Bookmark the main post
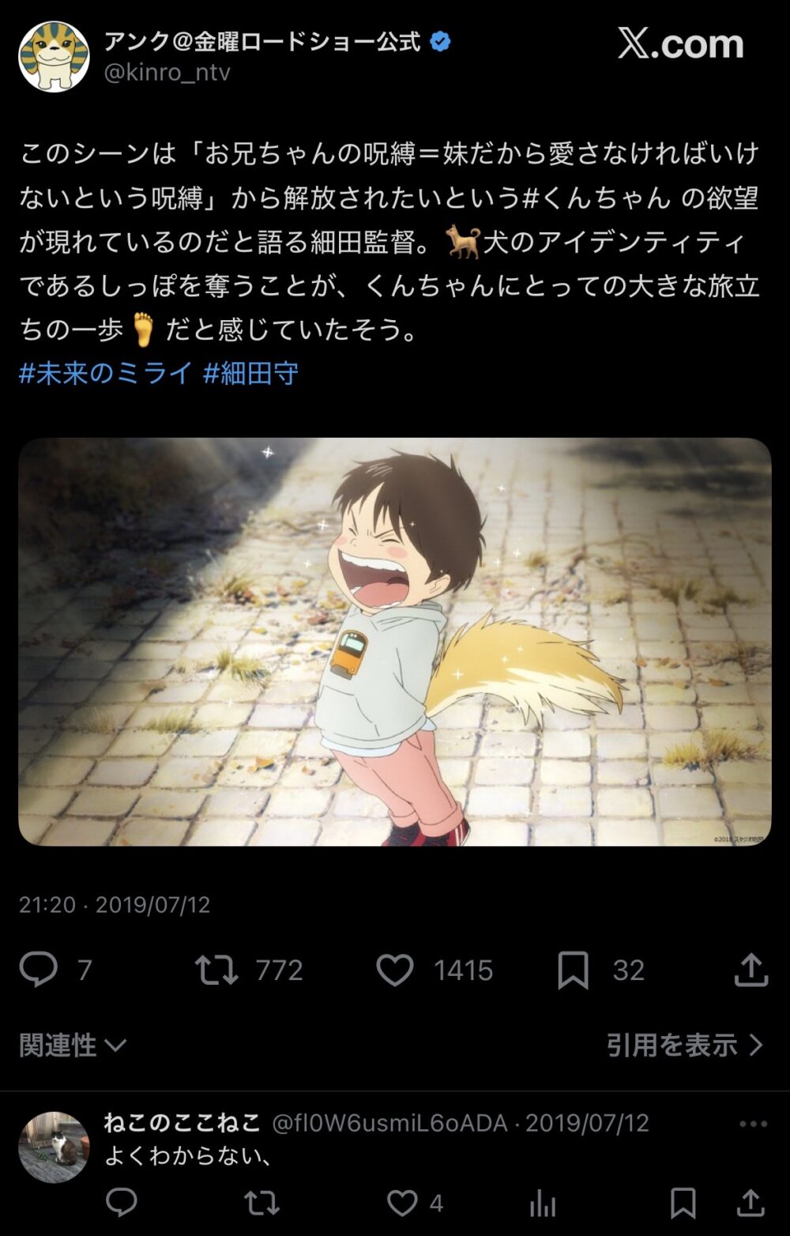Screen dimensions: 790x1236 pos(574,970)
